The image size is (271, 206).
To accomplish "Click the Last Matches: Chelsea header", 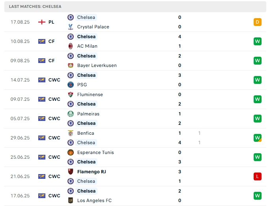I will click(35, 7).
